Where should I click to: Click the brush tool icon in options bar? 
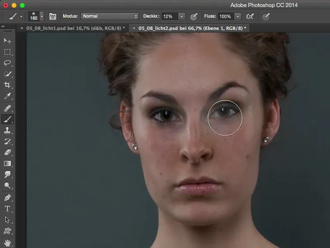point(13,17)
